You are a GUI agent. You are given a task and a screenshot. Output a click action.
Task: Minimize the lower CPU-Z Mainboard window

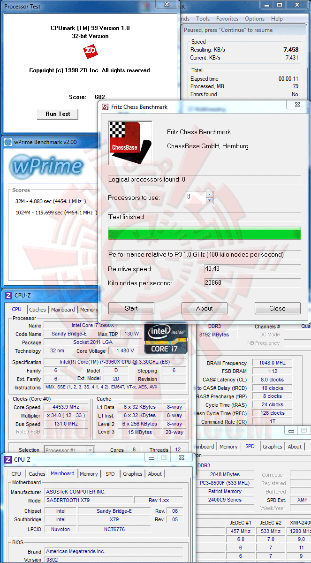(151, 457)
